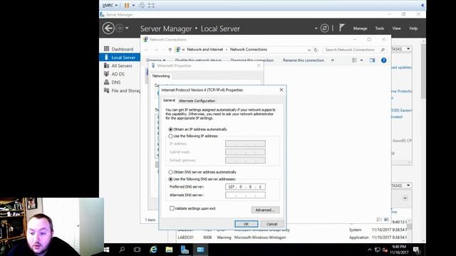Screen dimensions: 456x256
Task: Show hidden tray icons chevron
Action: tap(370, 250)
